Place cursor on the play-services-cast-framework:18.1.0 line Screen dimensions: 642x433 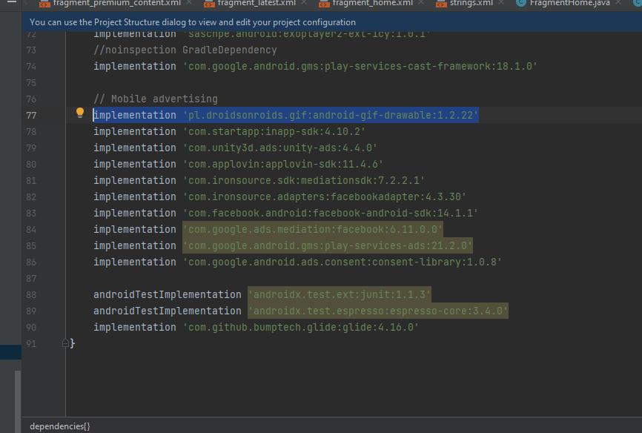[x=315, y=66]
